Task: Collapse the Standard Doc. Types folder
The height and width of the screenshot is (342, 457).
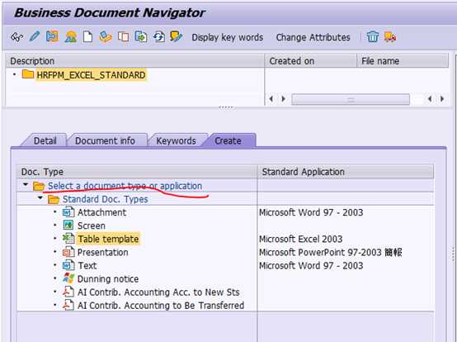Action: pyautogui.click(x=40, y=198)
